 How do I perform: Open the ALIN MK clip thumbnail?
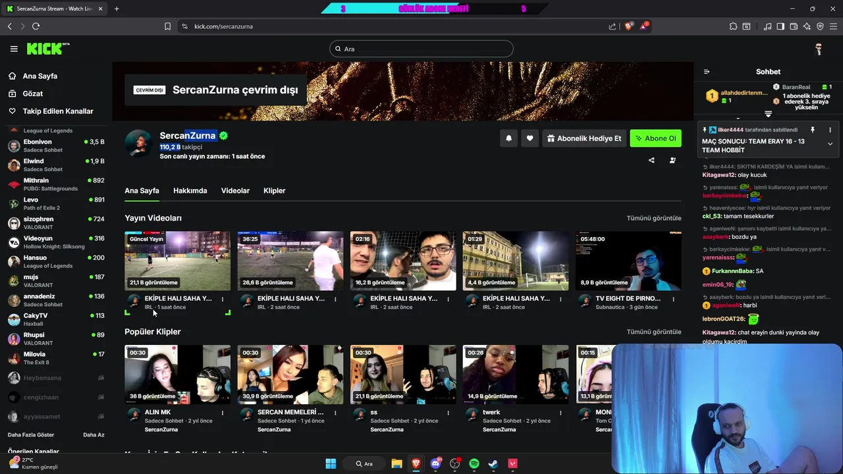(x=178, y=375)
